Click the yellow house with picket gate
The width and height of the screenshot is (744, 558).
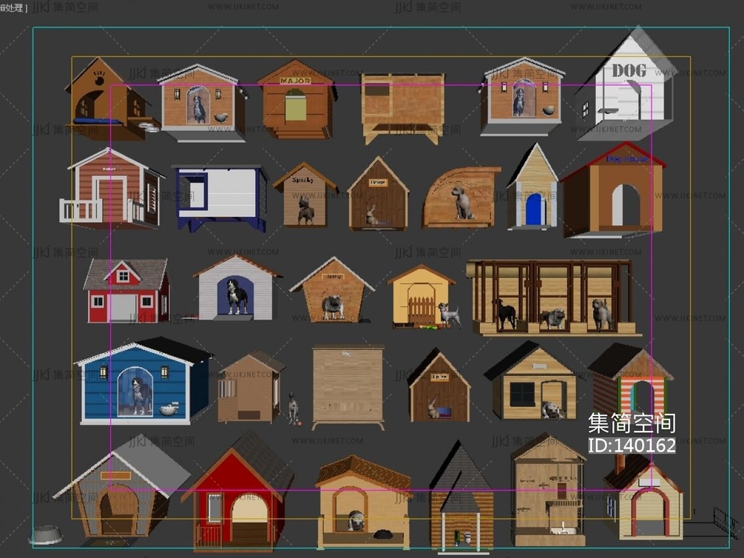[x=420, y=297]
